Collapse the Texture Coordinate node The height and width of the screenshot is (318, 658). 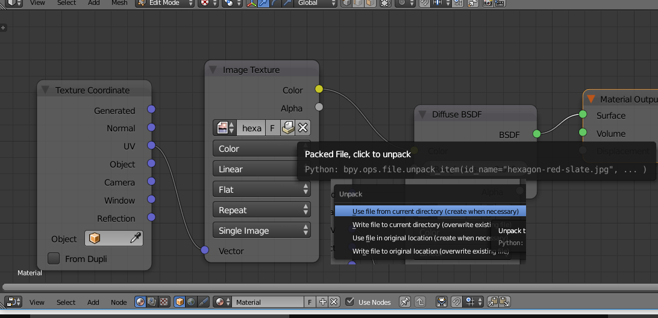tap(45, 90)
